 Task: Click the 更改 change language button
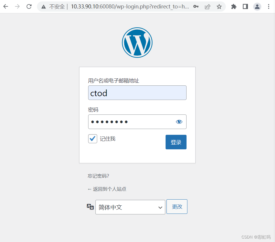pos(177,207)
